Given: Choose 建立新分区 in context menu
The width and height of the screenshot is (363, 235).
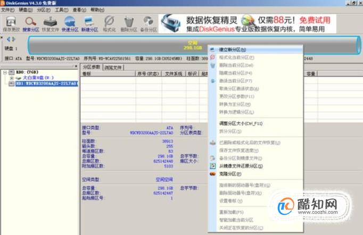Looking at the screenshot, I should 255,49.
